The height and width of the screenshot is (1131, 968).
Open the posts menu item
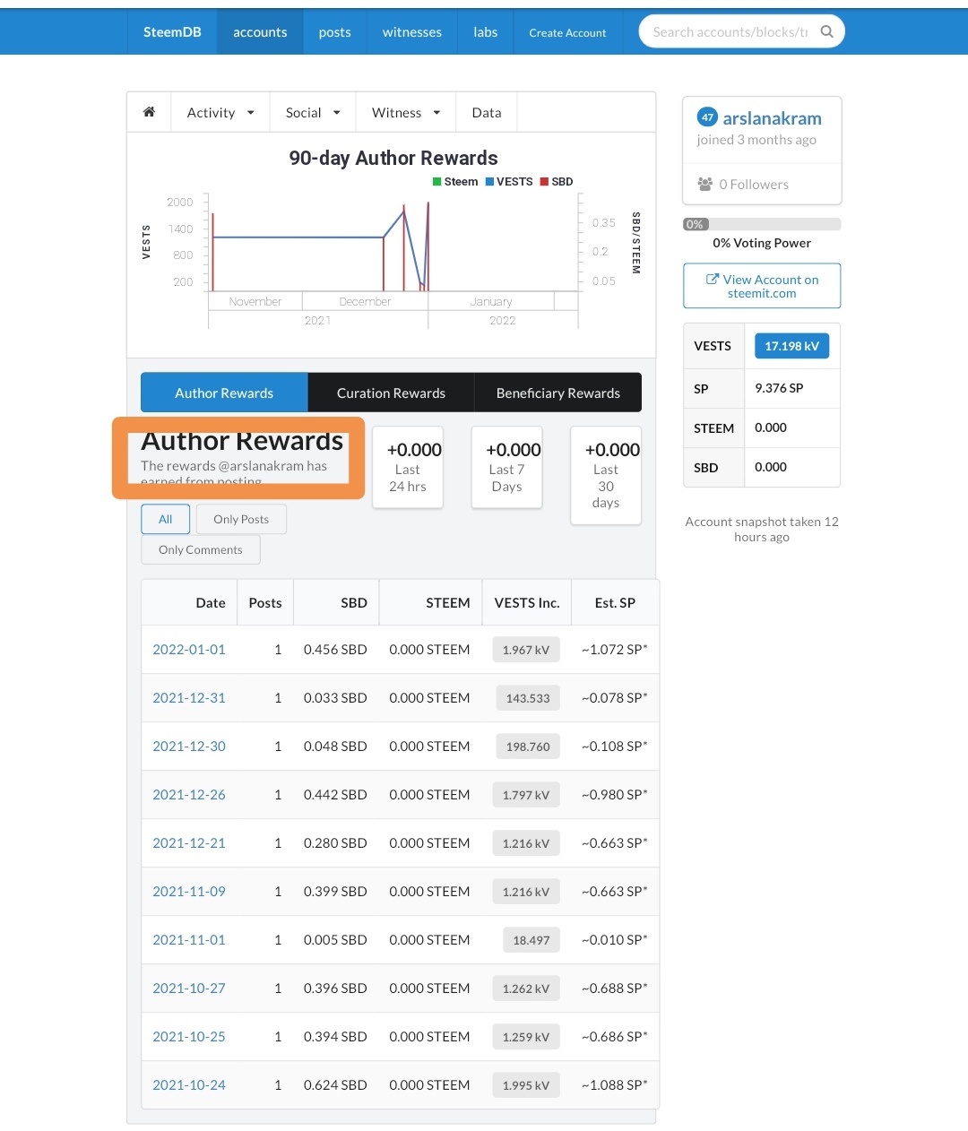(x=335, y=32)
